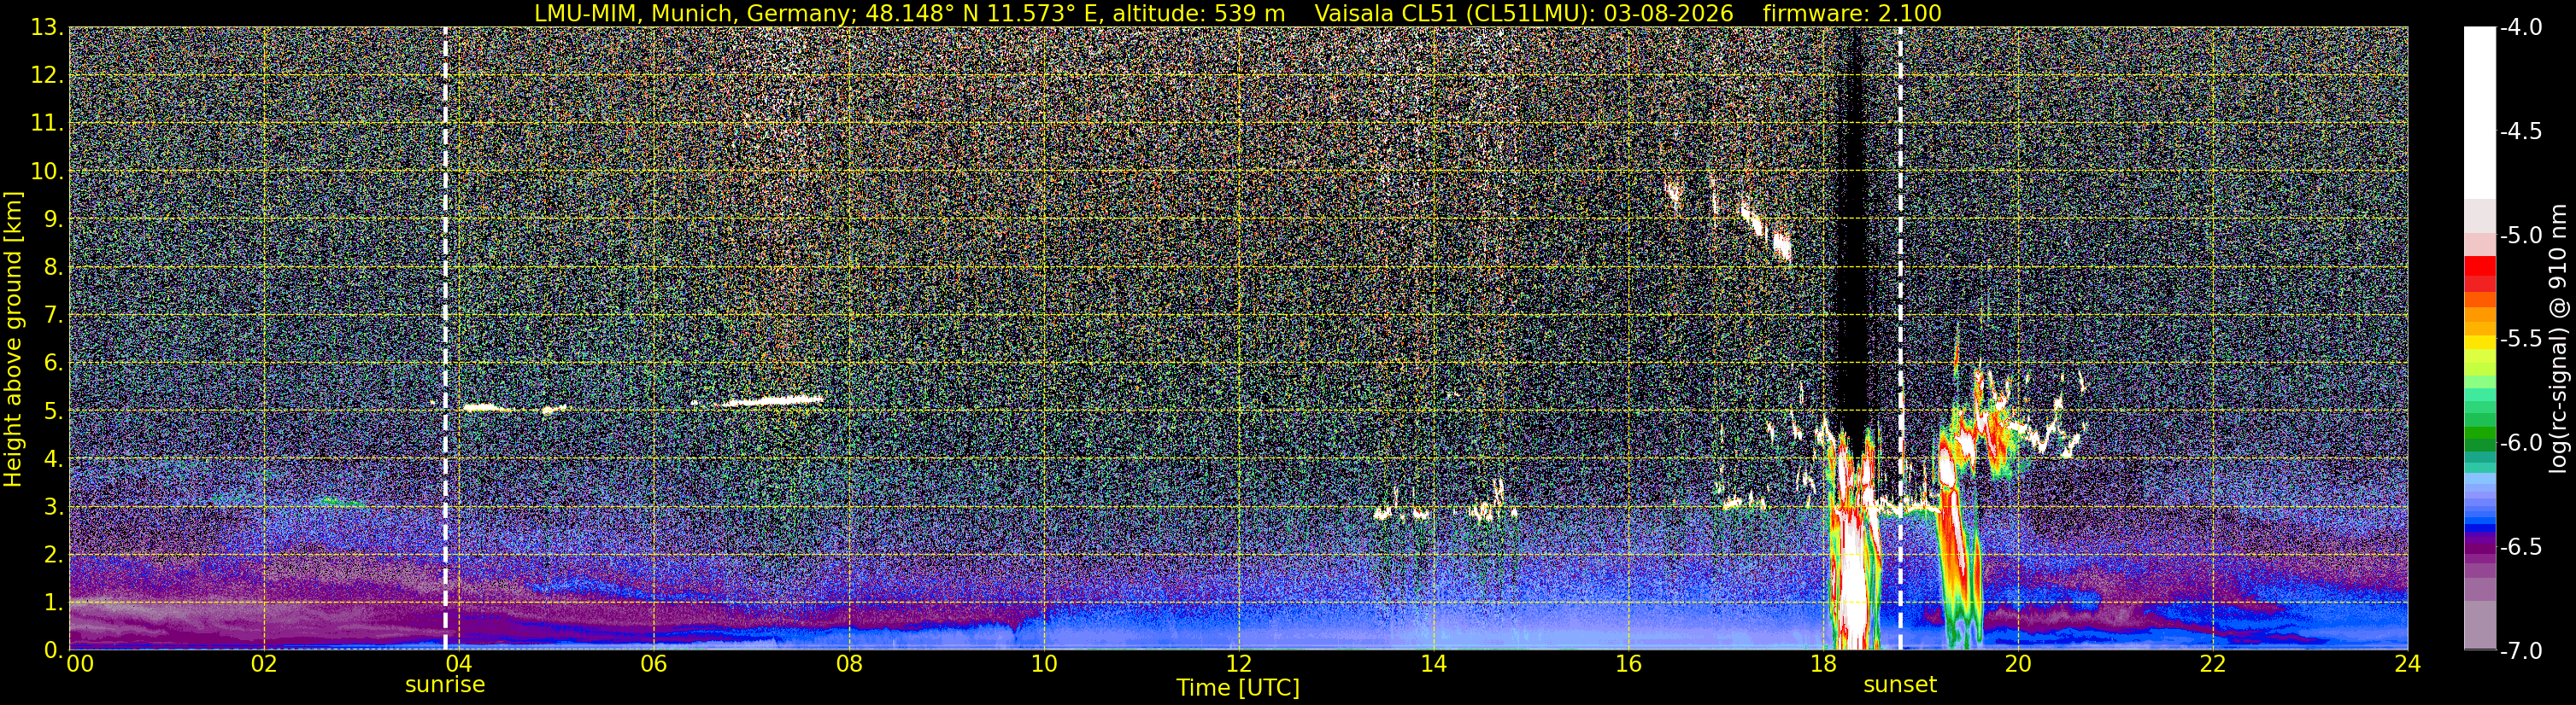Click time axis tick label '16'
This screenshot has height=705, width=2576.
click(x=1628, y=664)
